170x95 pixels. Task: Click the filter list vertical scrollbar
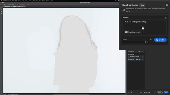click(x=126, y=58)
